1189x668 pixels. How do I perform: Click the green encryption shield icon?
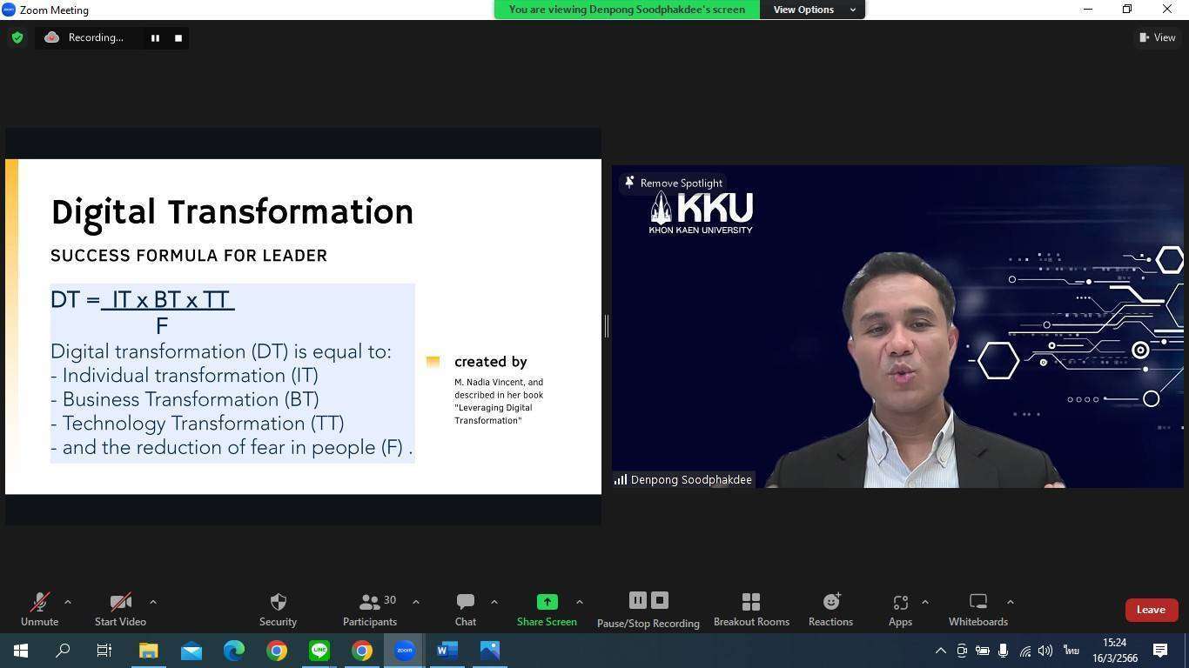tap(17, 37)
